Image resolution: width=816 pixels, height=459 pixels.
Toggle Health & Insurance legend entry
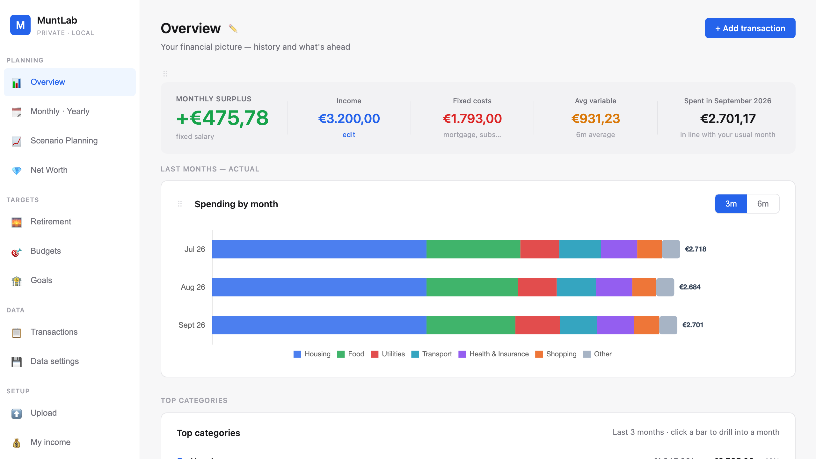493,354
